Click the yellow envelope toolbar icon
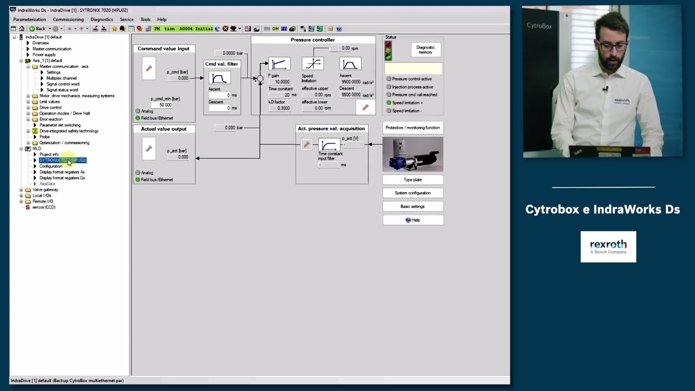Screen dimensions: 695x391 330,28
